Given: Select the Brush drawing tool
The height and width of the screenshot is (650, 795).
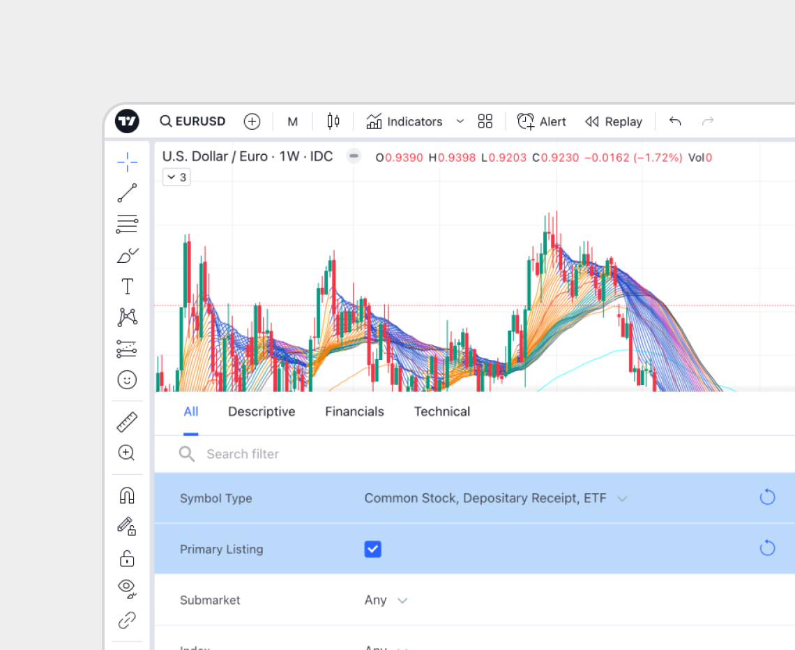Looking at the screenshot, I should click(x=127, y=256).
